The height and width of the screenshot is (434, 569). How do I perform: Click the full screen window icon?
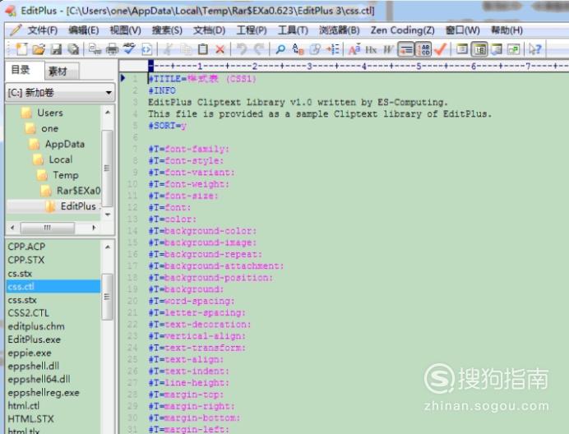tap(513, 49)
